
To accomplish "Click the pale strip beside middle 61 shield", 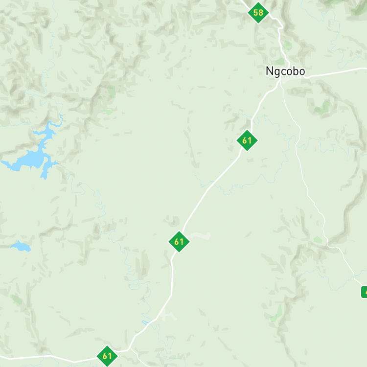I will [x=199, y=235].
